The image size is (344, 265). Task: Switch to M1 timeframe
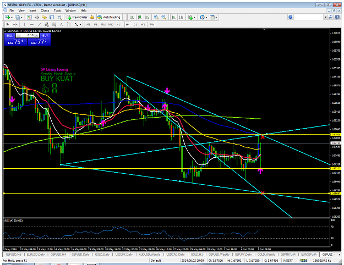(88, 24)
